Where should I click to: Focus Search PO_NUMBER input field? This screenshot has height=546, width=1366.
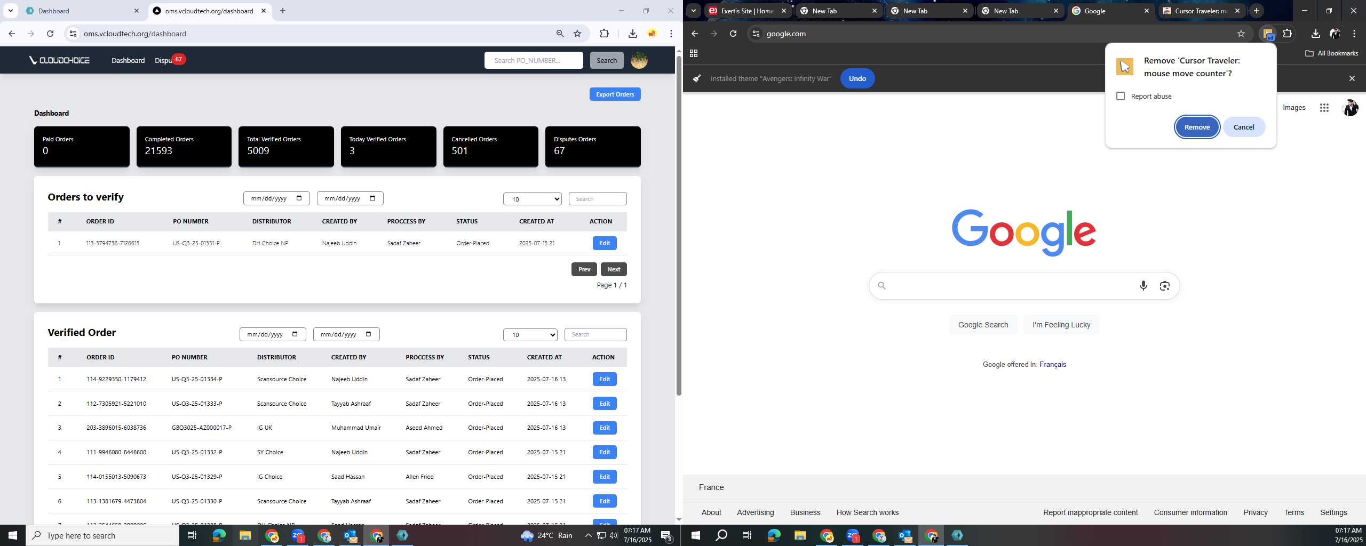(534, 60)
